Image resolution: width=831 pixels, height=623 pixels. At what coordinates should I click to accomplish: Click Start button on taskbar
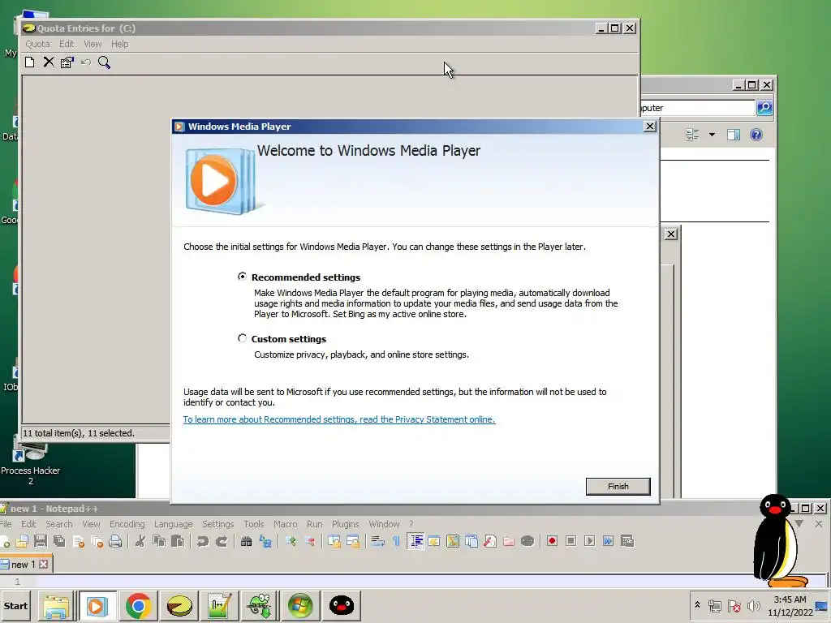(16, 605)
